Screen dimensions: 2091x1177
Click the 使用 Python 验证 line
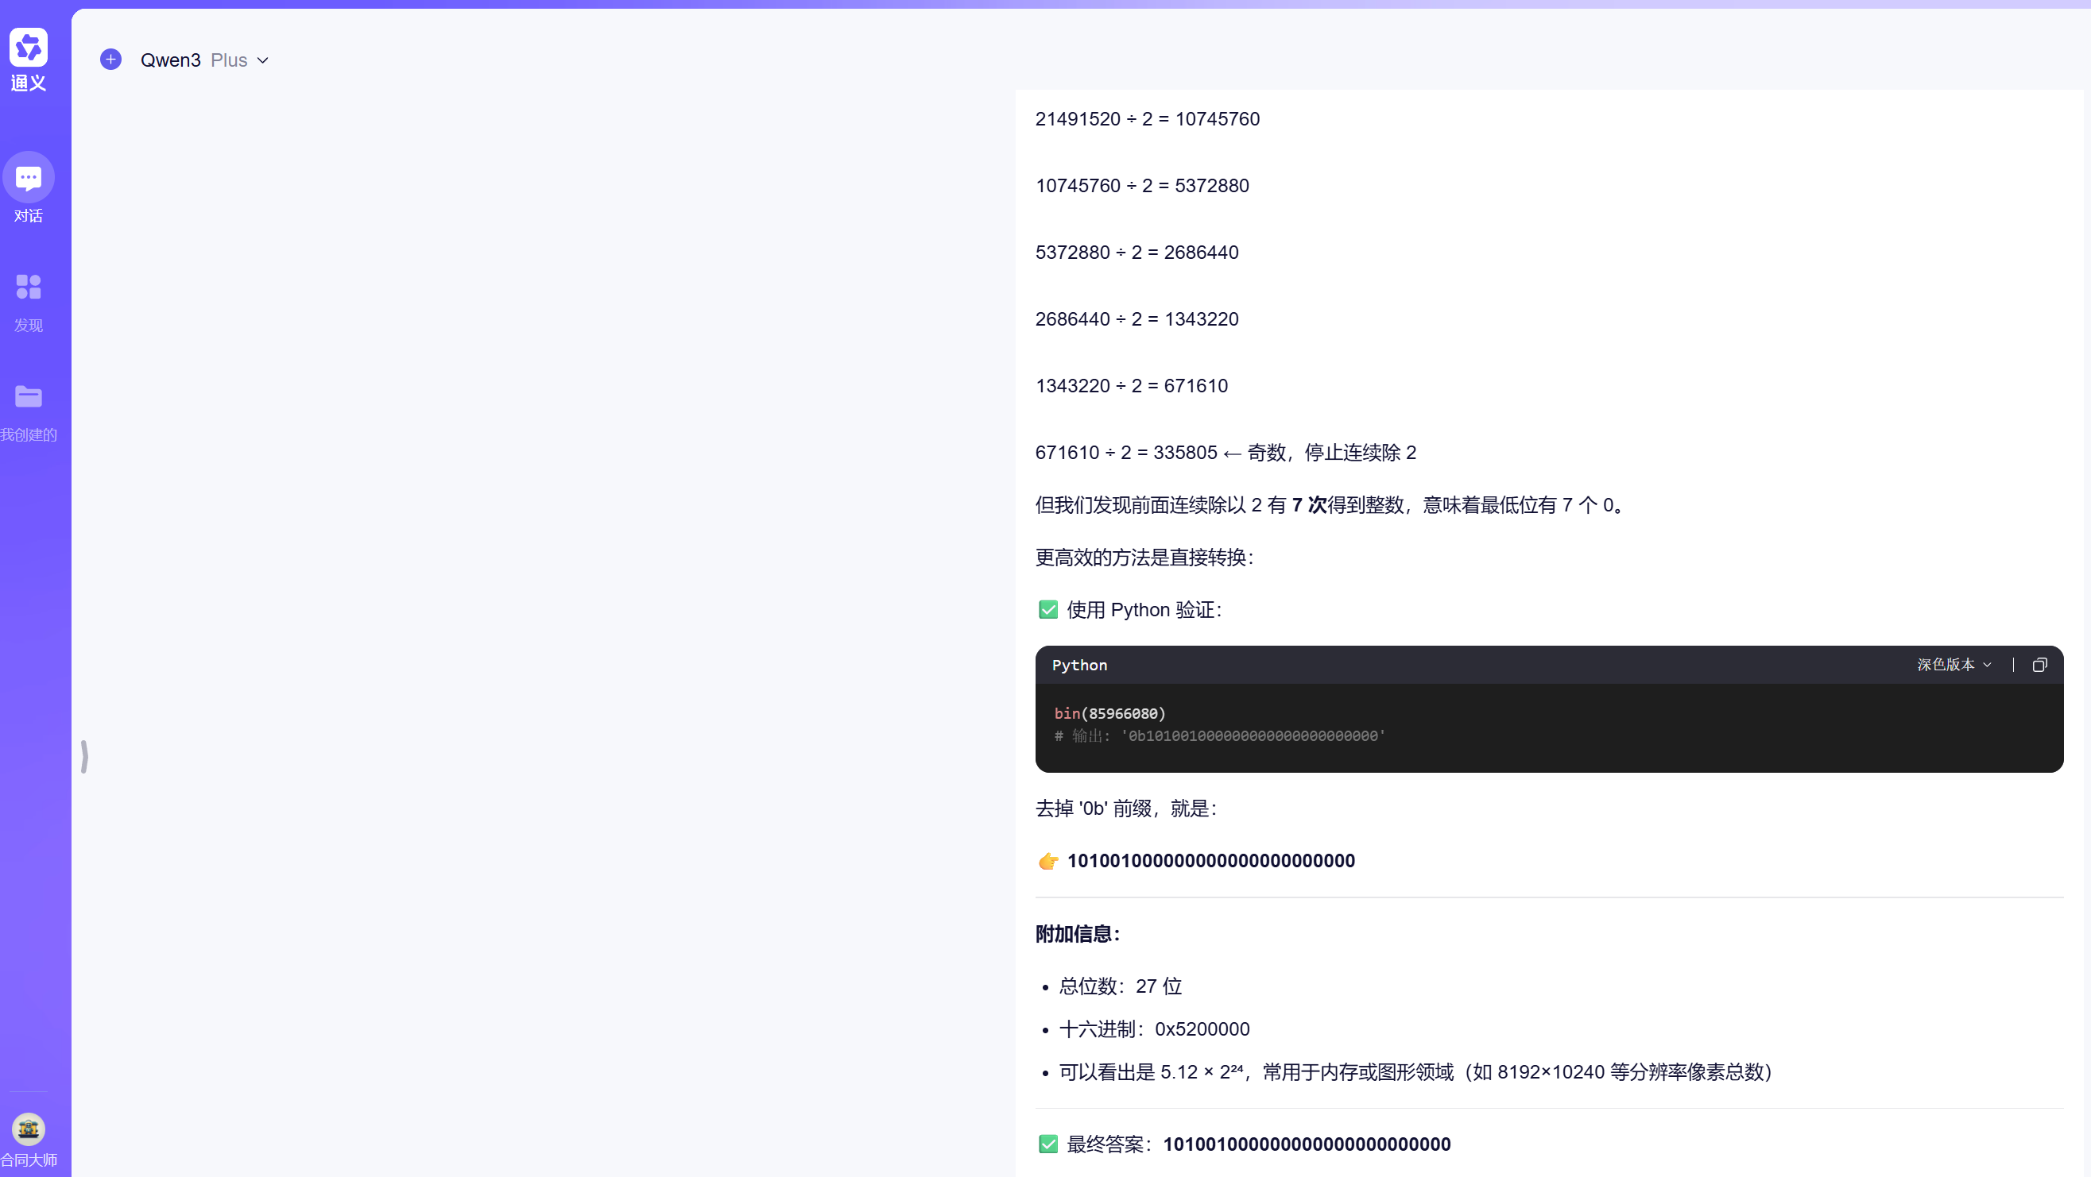point(1144,610)
